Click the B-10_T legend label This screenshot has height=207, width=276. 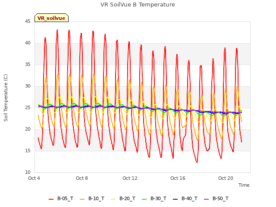click(96, 198)
